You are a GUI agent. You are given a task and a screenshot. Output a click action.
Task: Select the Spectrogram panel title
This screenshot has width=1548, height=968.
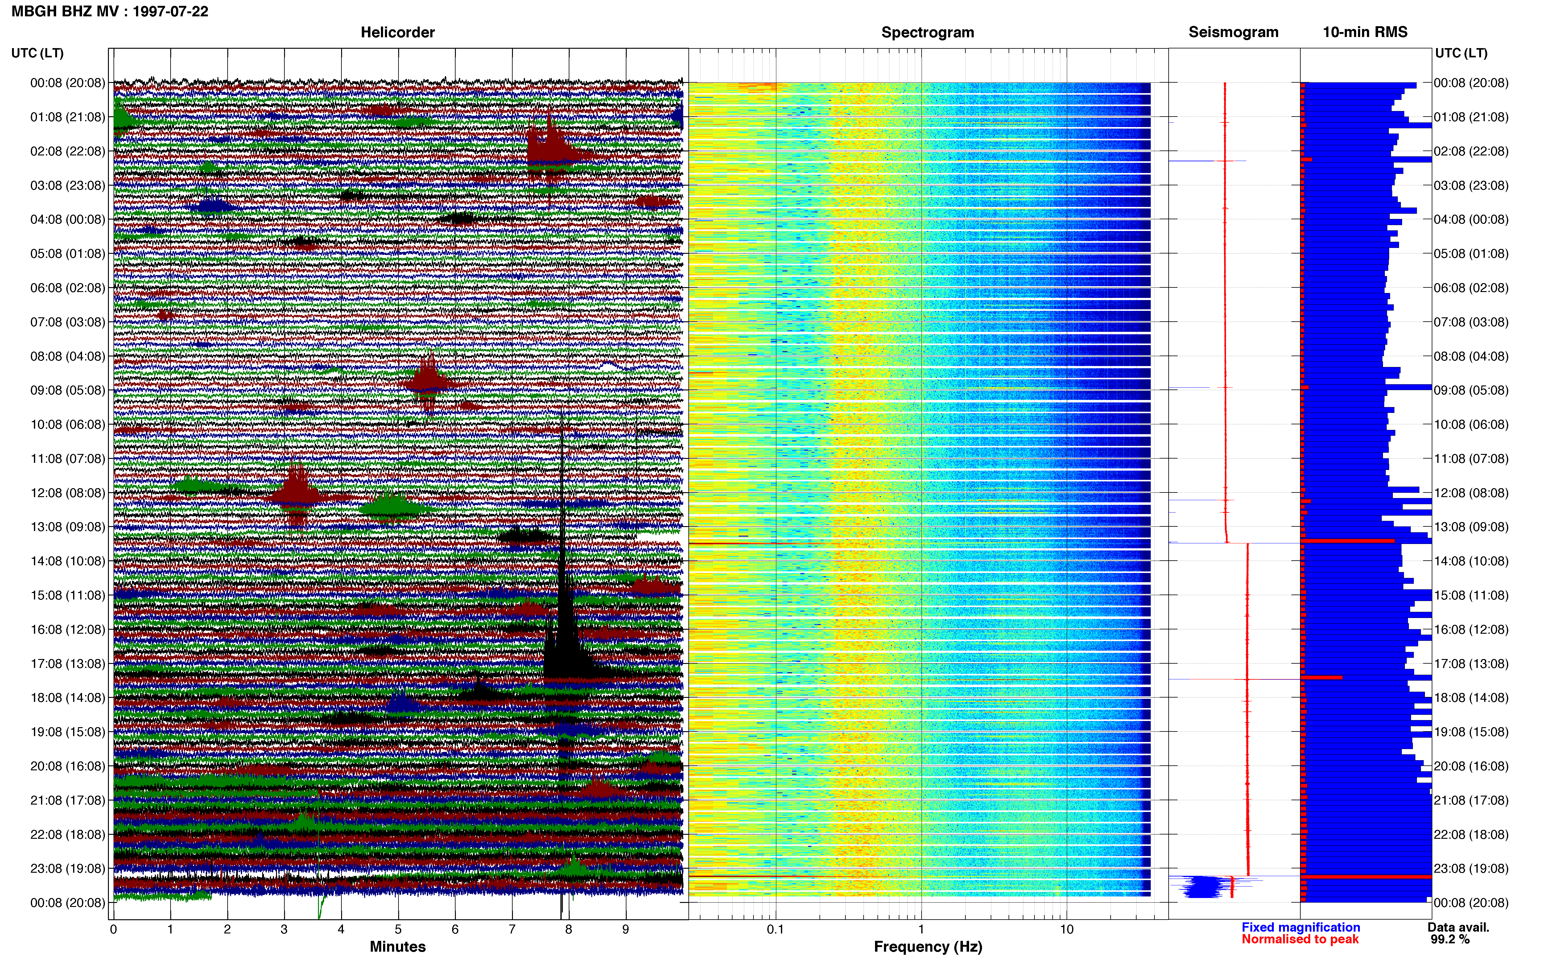(928, 32)
